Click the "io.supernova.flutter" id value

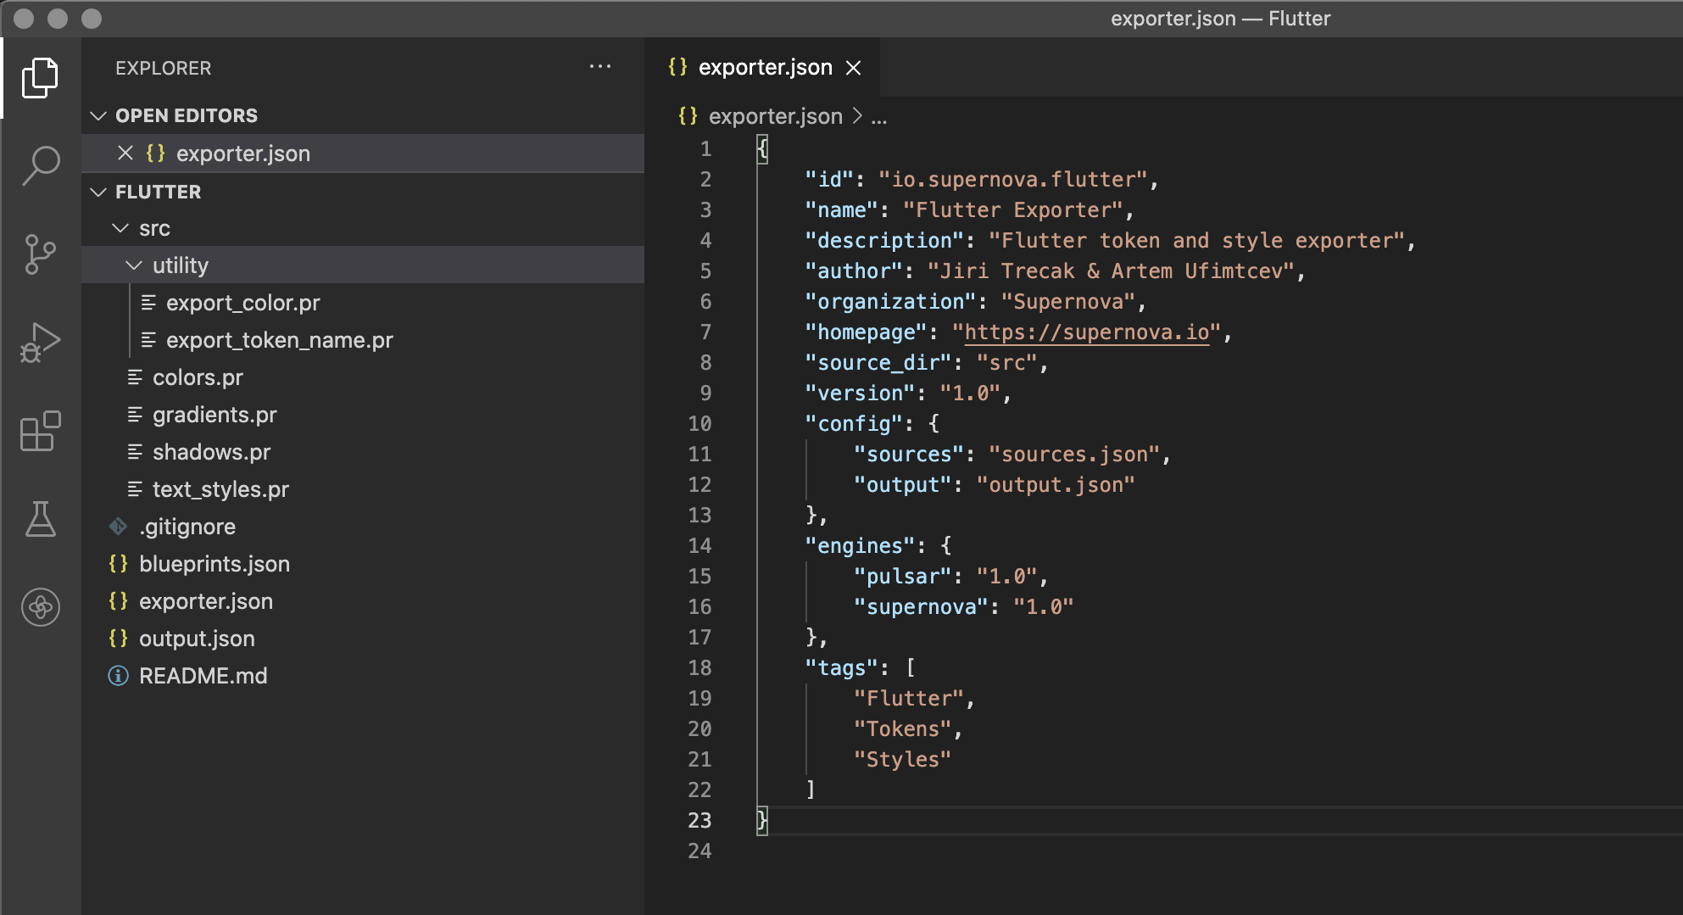(1012, 179)
